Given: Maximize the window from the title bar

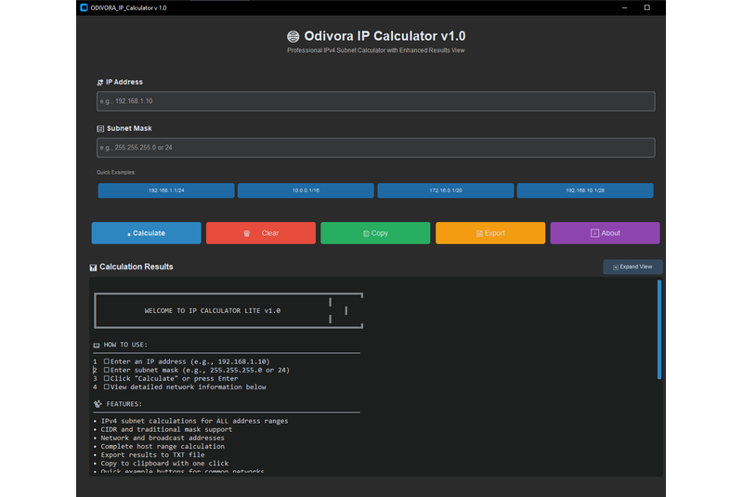Looking at the screenshot, I should click(646, 7).
